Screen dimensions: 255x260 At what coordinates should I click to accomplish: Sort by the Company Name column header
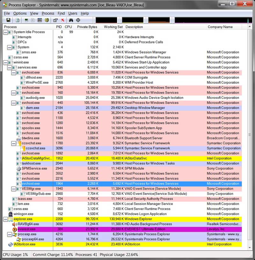[x=224, y=27]
